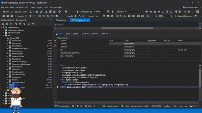Viewport: 202px width, 113px height.
Task: Click the Save icon in the toolbar
Action: (37, 12)
